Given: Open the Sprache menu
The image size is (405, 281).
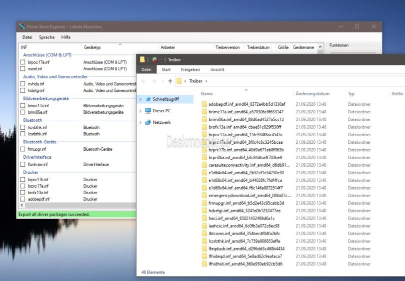Looking at the screenshot, I should click(46, 37).
